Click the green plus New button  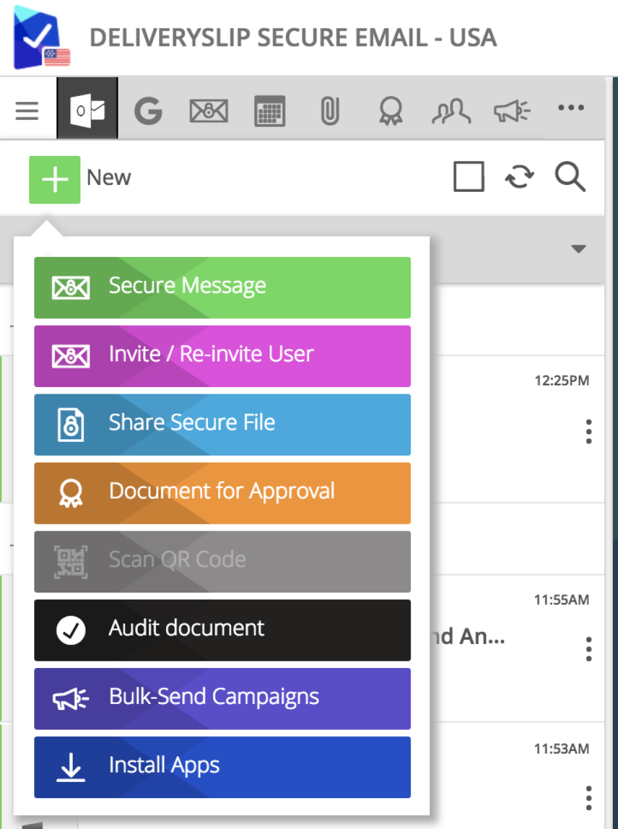click(x=55, y=180)
